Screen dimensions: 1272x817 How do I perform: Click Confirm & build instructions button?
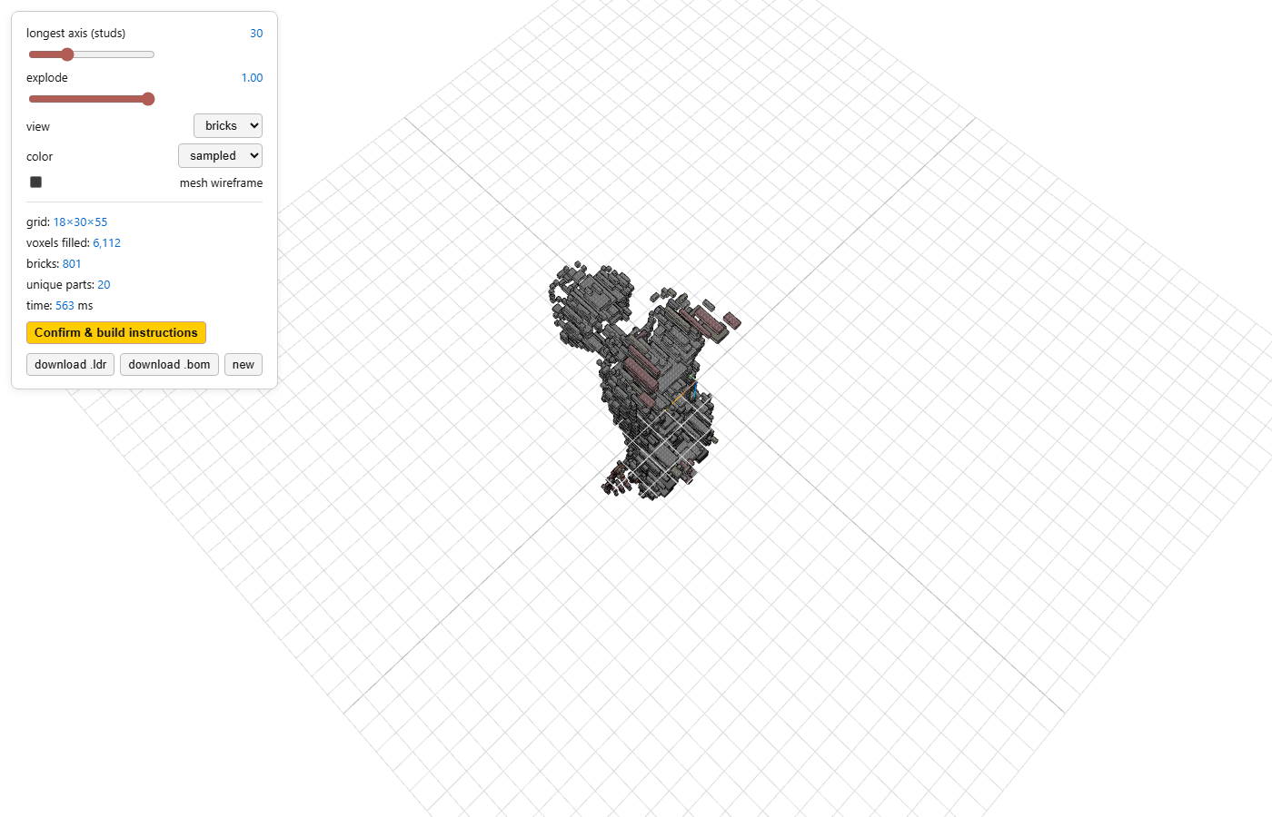pyautogui.click(x=116, y=332)
